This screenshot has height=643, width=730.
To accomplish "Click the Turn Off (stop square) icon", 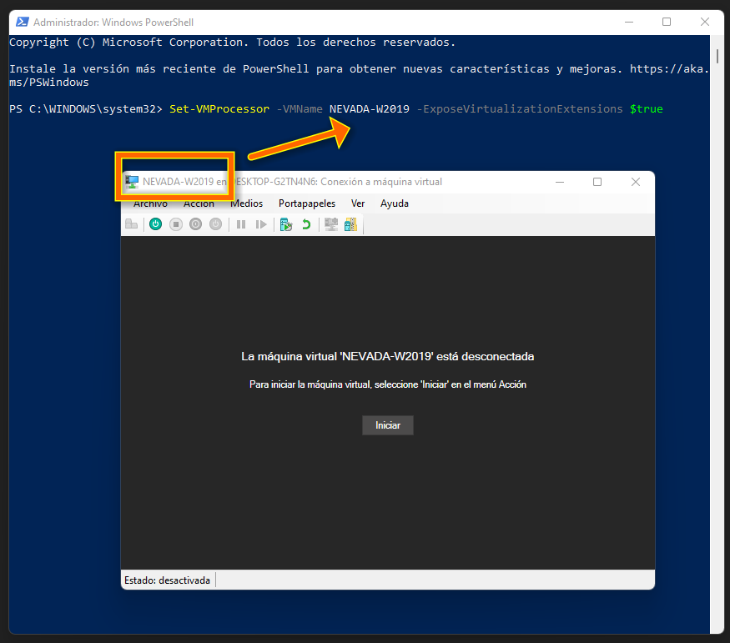I will [175, 224].
